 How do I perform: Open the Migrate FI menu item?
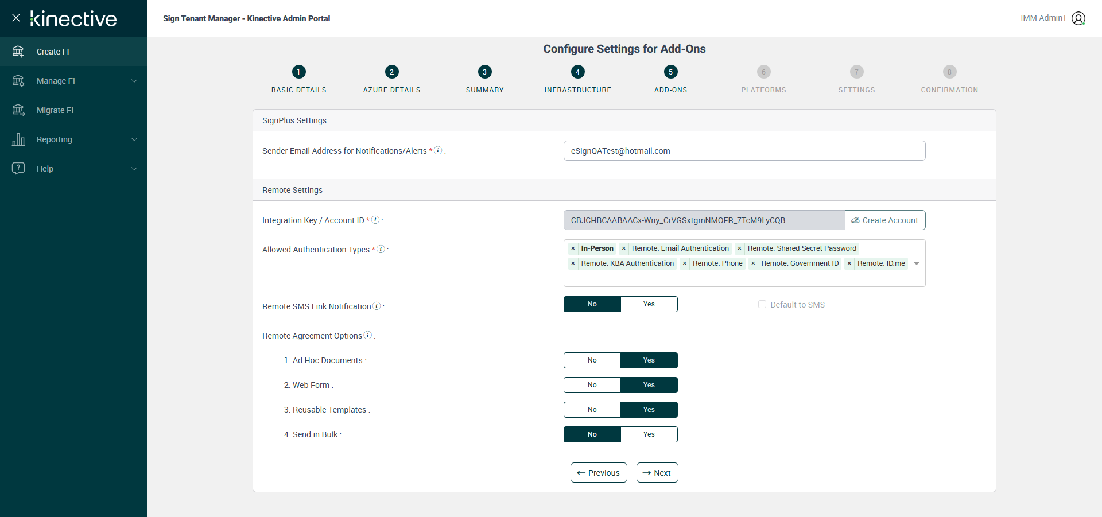tap(73, 110)
